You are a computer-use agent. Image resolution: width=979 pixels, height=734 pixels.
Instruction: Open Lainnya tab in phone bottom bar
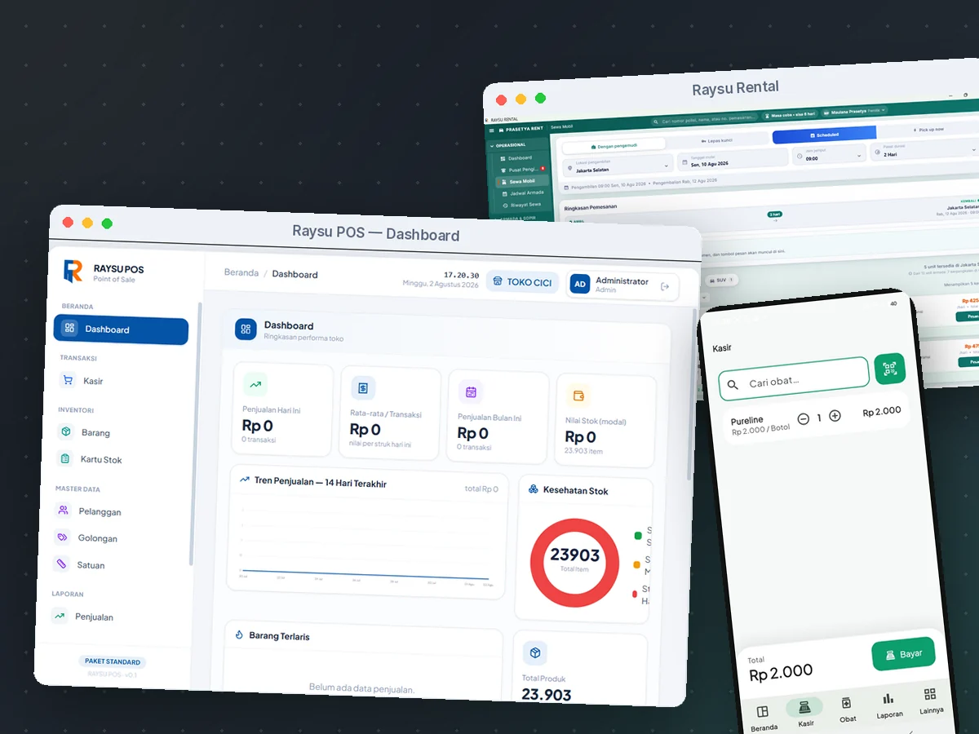[x=931, y=700]
